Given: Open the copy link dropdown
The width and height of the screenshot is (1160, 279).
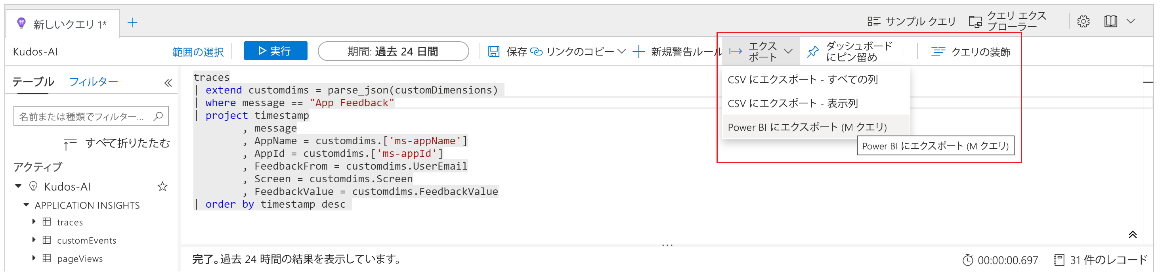Looking at the screenshot, I should coord(622,52).
